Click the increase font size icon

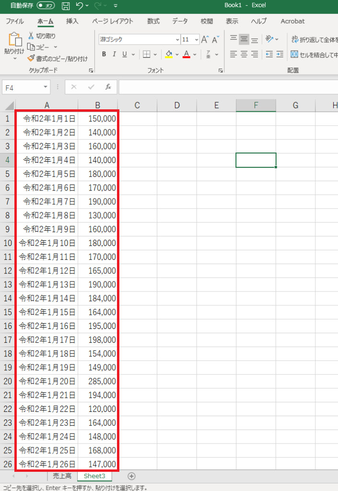(x=205, y=39)
